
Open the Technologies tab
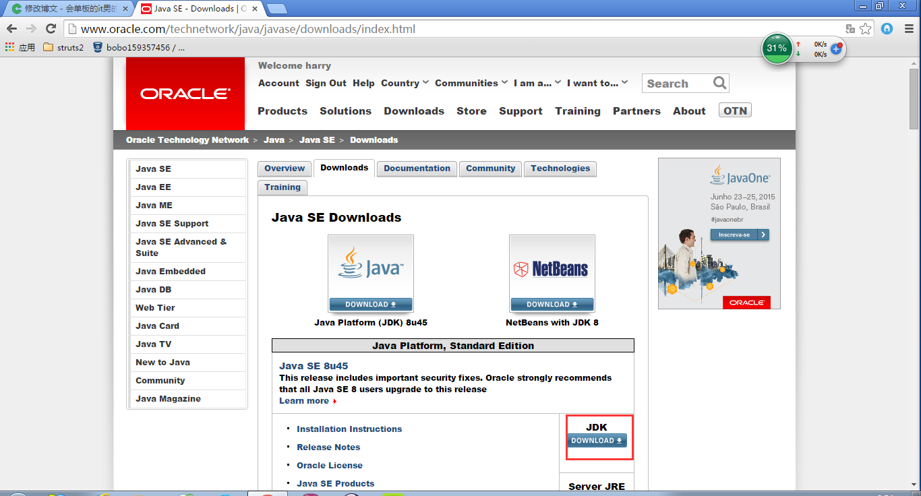pyautogui.click(x=560, y=168)
